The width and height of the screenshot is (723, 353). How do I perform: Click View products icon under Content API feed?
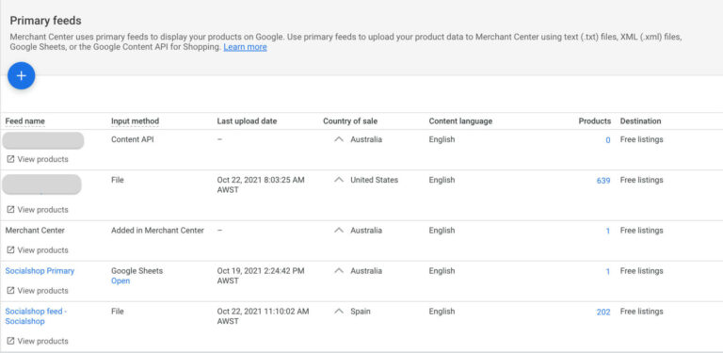click(10, 159)
